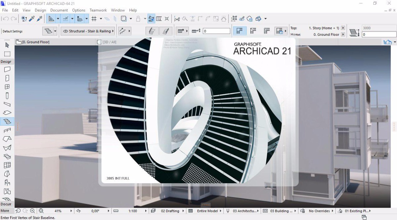The height and width of the screenshot is (220, 397).
Task: Open the Top story link popup arrow
Action: point(343,28)
